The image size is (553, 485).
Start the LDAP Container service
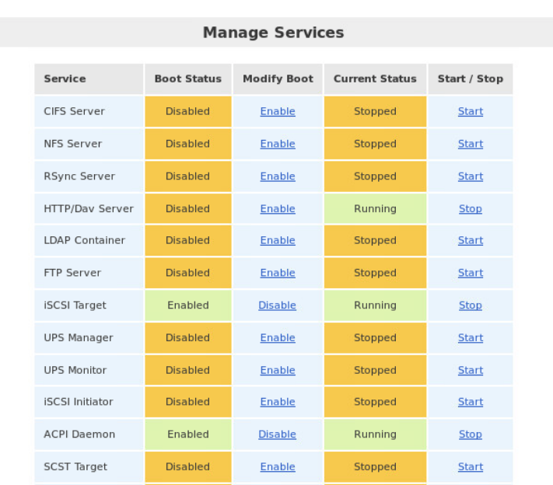pyautogui.click(x=470, y=240)
